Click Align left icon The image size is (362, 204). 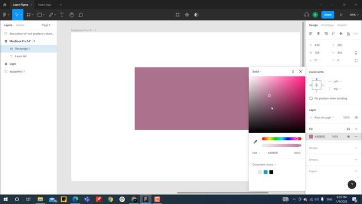(311, 33)
